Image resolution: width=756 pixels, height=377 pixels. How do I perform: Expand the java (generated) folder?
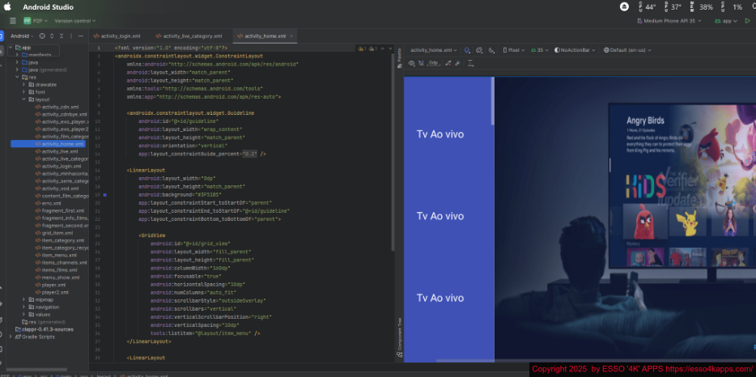click(x=17, y=70)
